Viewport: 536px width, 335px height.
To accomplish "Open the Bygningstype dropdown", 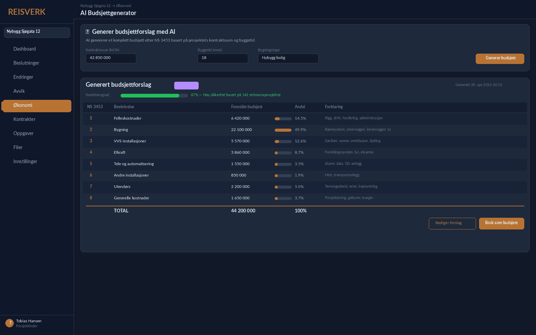I will click(x=288, y=58).
